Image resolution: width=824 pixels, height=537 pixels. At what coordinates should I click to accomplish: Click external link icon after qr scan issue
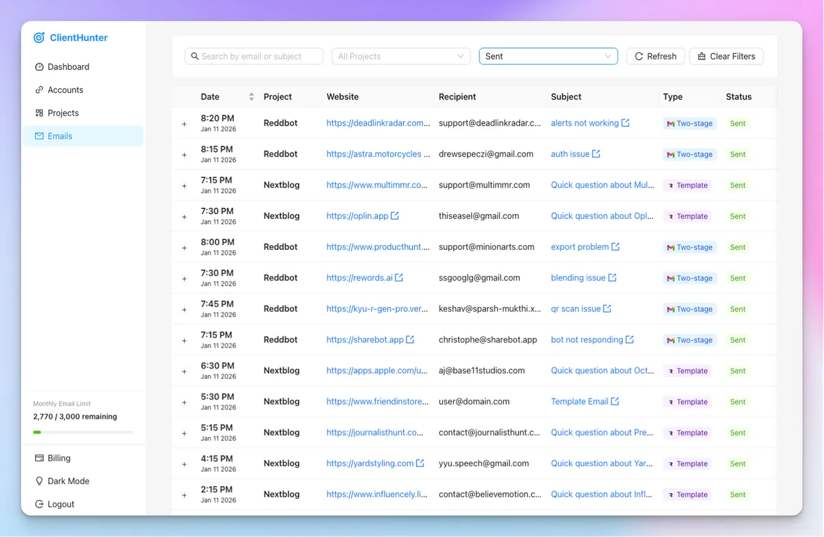pyautogui.click(x=607, y=308)
